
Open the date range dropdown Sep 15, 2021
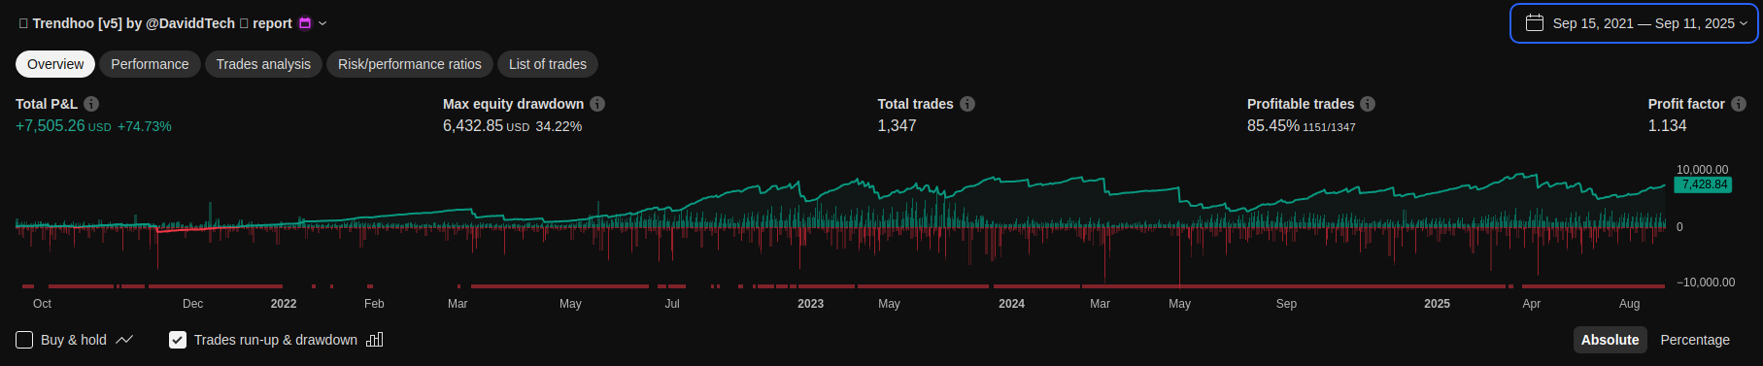pyautogui.click(x=1634, y=23)
